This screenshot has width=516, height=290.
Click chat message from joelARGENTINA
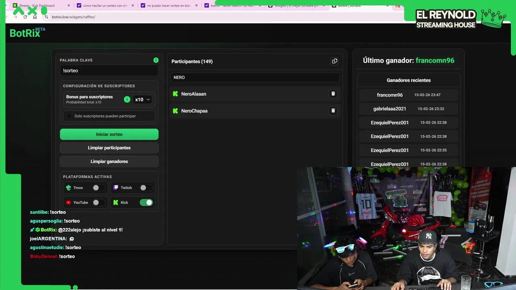pyautogui.click(x=52, y=239)
